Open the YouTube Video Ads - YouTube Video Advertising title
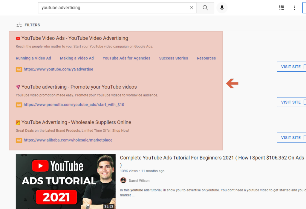The image size is (306, 209). (75, 38)
